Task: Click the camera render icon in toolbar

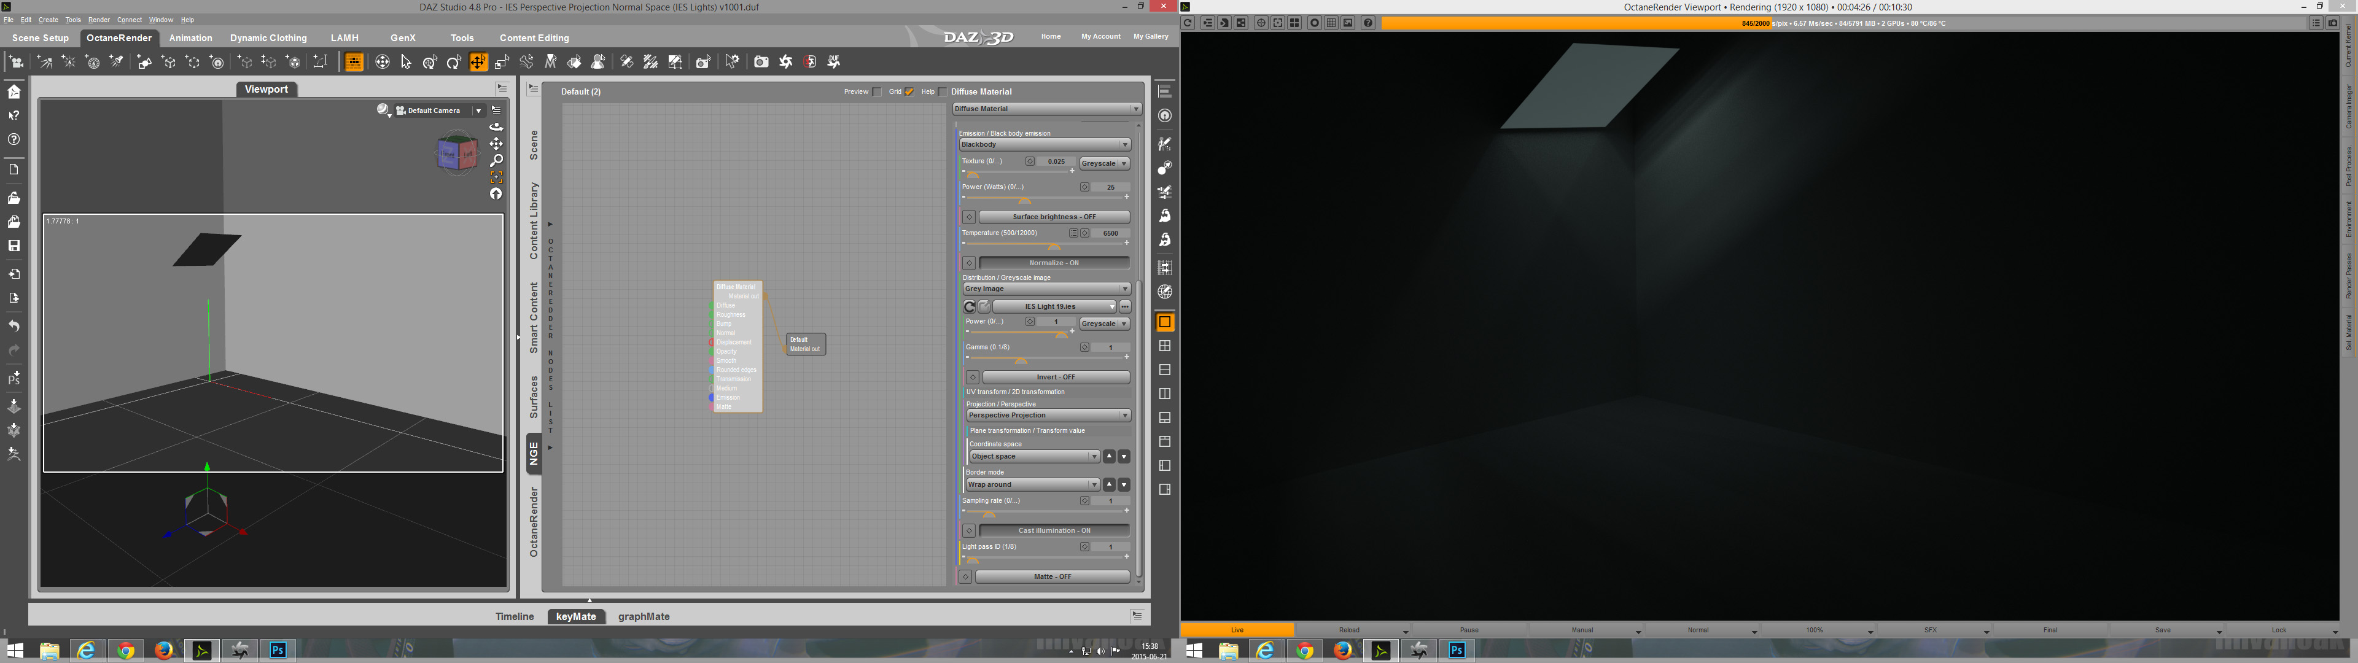Action: point(761,62)
